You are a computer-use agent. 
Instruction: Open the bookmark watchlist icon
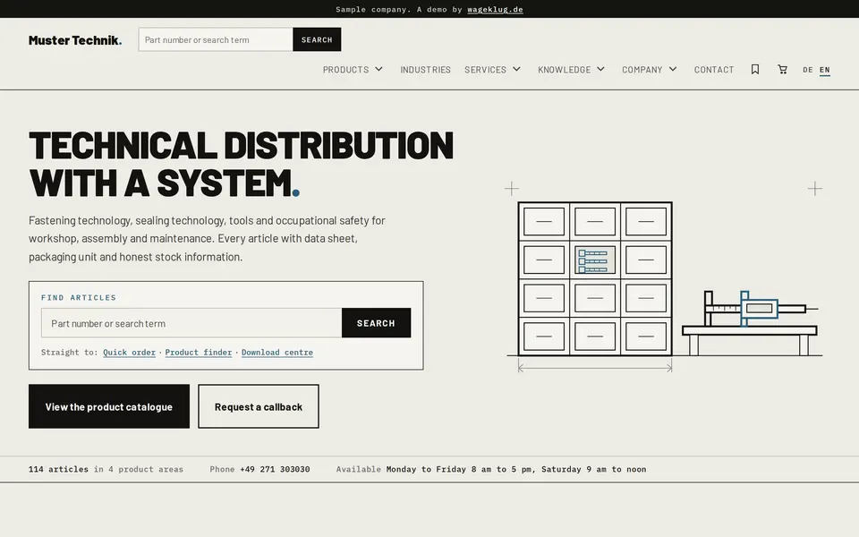tap(755, 69)
